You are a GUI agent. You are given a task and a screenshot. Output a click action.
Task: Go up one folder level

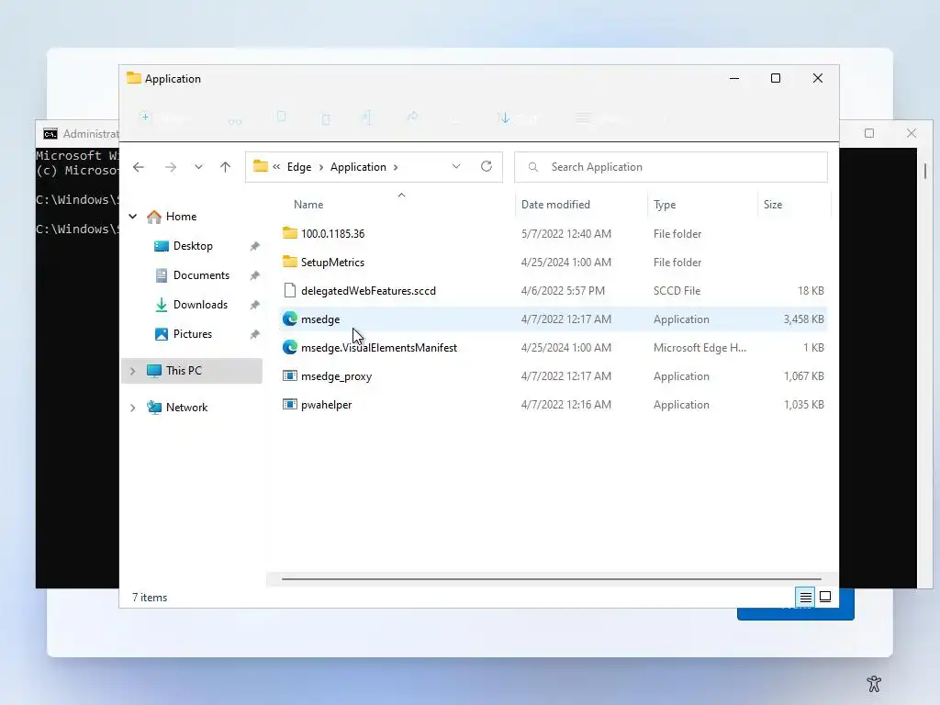tap(226, 167)
